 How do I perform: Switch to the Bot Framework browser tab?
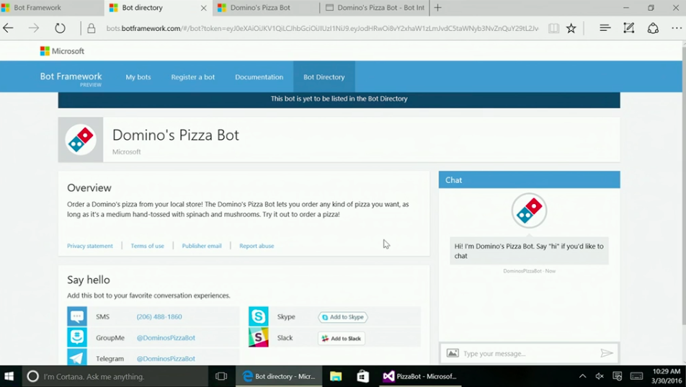(52, 7)
